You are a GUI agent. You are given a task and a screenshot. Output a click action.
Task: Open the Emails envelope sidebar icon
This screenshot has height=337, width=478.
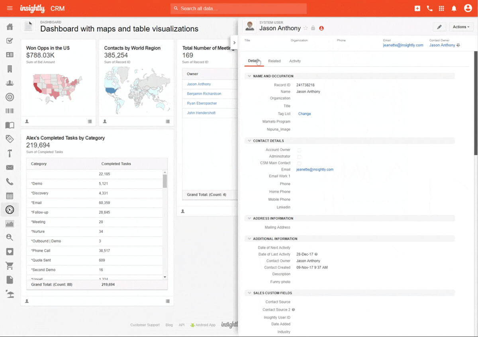(x=10, y=167)
